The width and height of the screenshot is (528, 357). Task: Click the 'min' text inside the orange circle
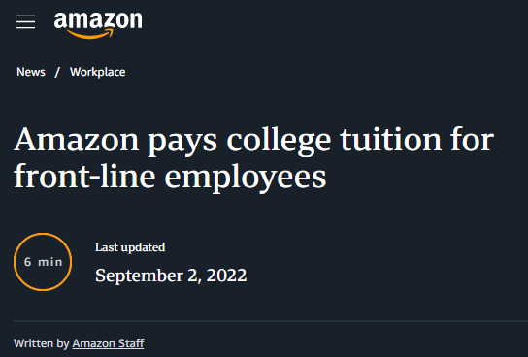click(x=50, y=262)
